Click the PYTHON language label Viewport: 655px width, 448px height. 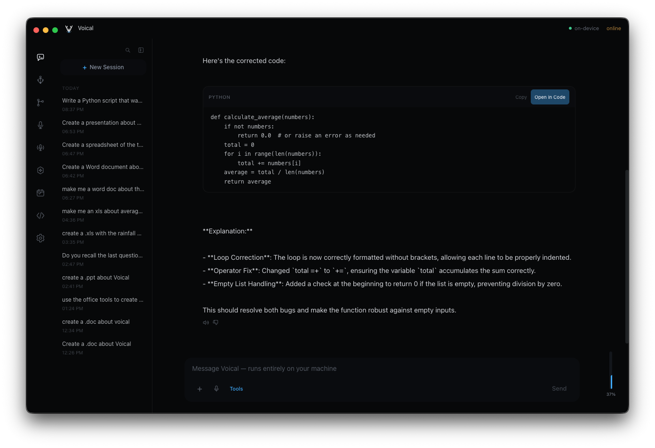(x=219, y=97)
